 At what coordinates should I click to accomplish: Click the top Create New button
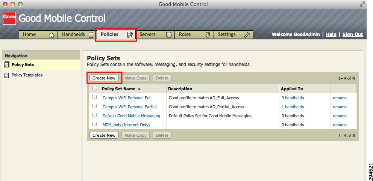pos(104,78)
